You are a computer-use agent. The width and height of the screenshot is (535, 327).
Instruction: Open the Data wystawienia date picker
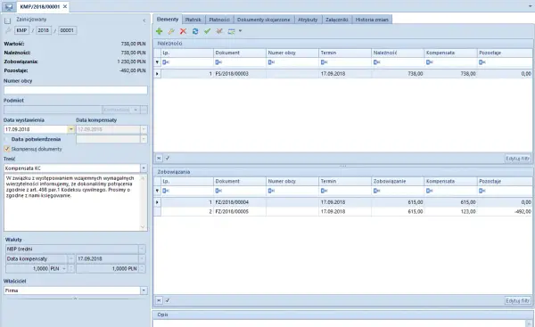coord(71,129)
